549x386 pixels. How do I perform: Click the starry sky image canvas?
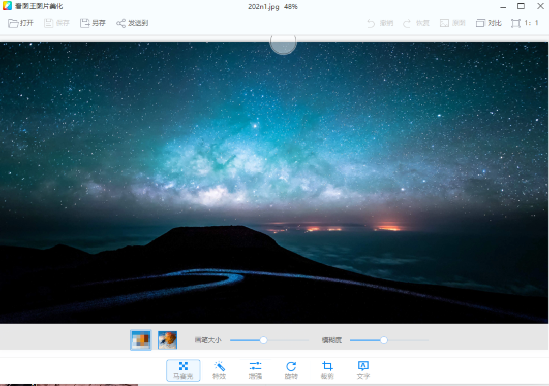pos(274,182)
